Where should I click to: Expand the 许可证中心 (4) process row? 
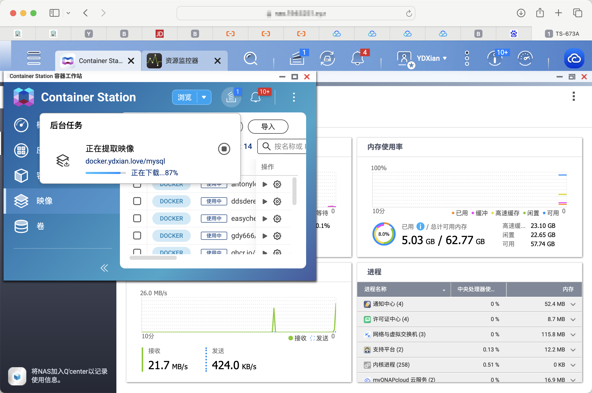click(573, 320)
